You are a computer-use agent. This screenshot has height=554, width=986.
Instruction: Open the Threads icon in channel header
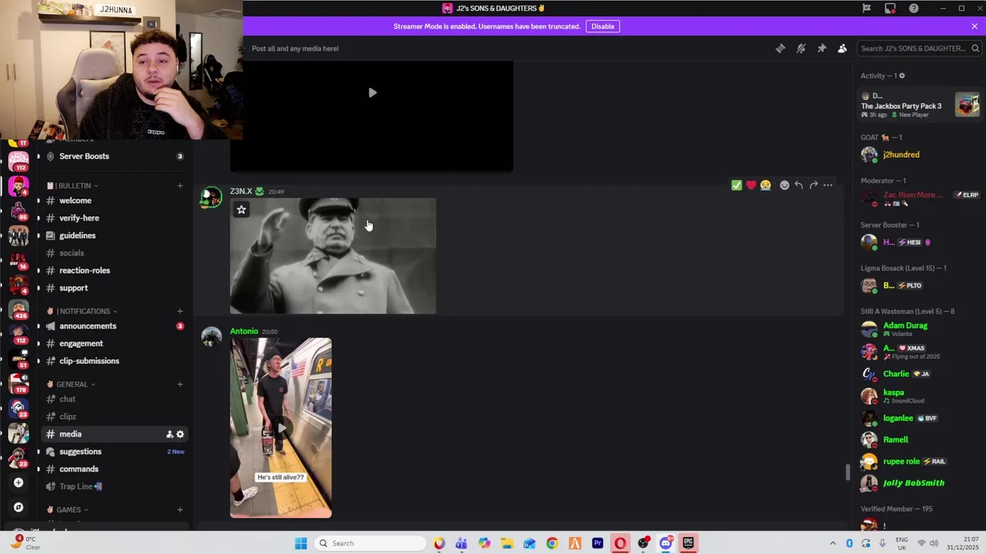[x=780, y=48]
